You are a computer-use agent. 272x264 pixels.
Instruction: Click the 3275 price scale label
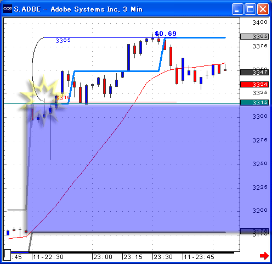(x=260, y=140)
